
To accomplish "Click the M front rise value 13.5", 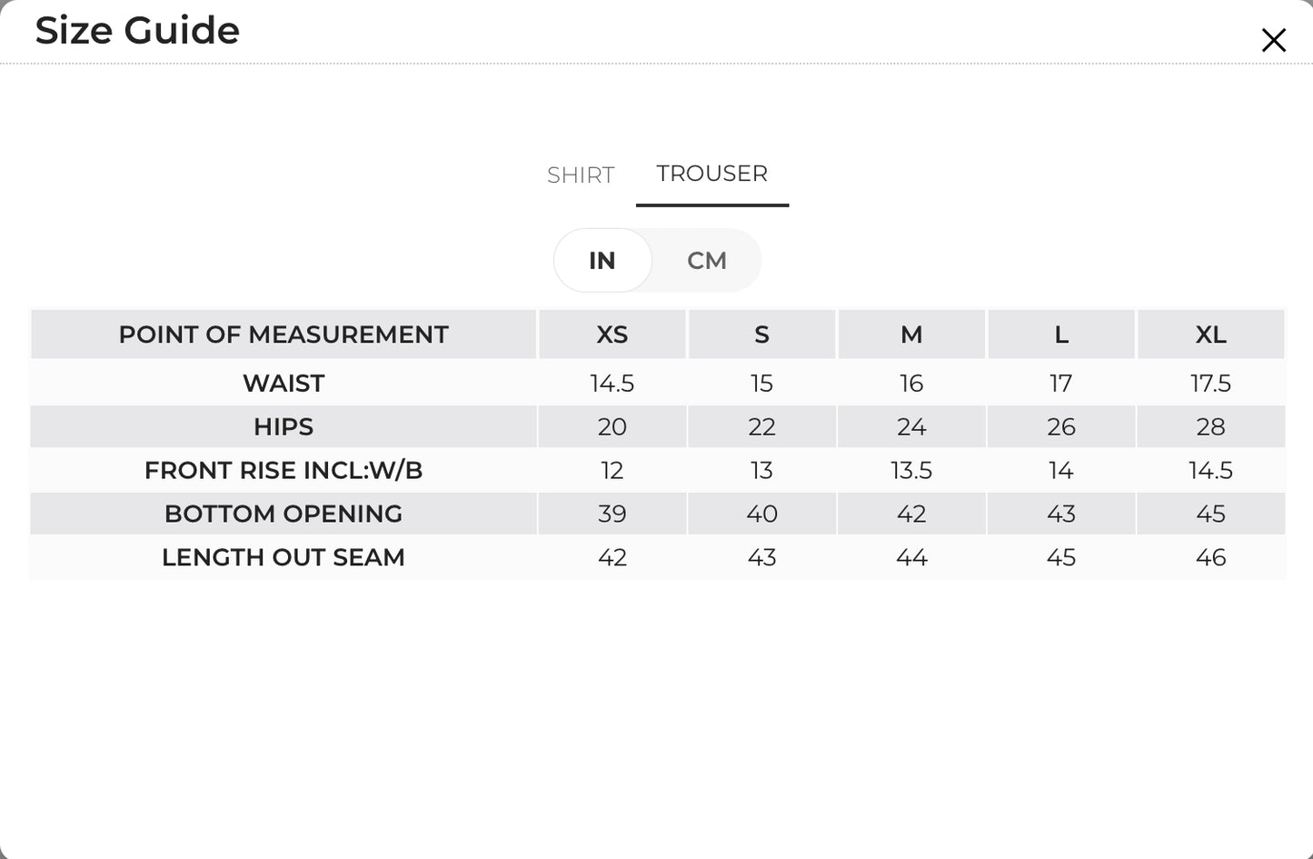I will pyautogui.click(x=911, y=471).
